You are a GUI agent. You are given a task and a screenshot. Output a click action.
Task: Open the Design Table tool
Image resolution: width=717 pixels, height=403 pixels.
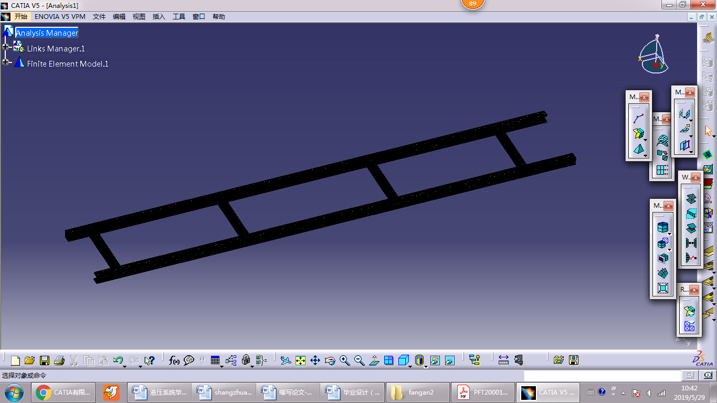click(215, 360)
